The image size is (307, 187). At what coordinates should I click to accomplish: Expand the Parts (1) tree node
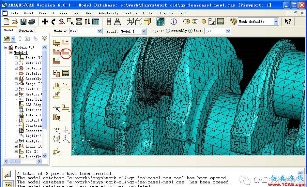pyautogui.click(x=16, y=58)
